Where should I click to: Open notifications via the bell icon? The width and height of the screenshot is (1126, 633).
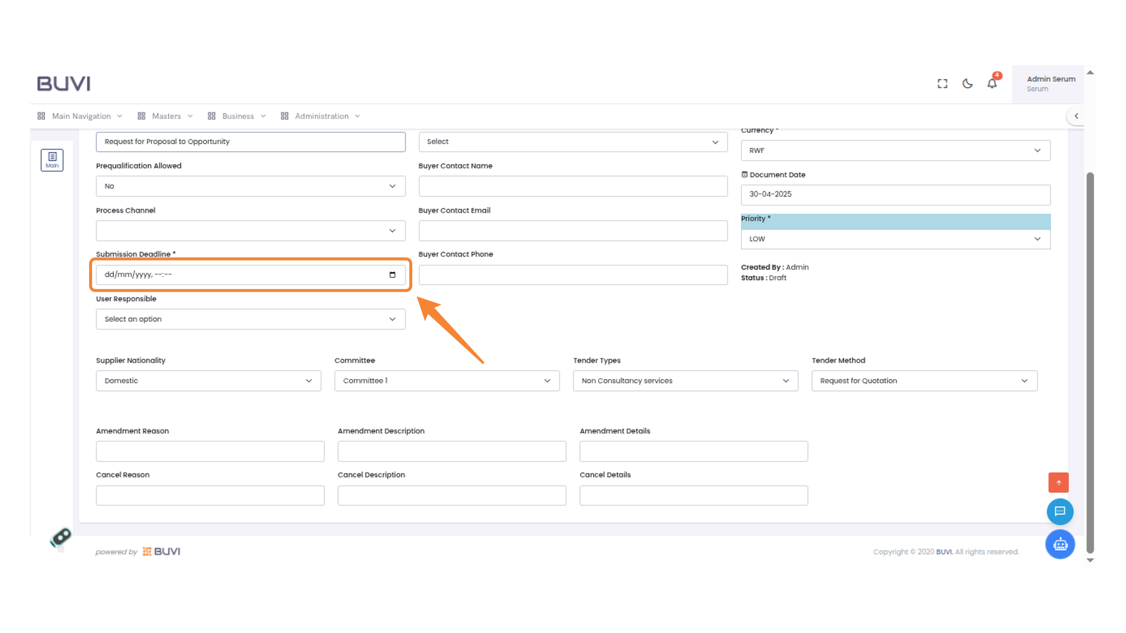[x=992, y=83]
